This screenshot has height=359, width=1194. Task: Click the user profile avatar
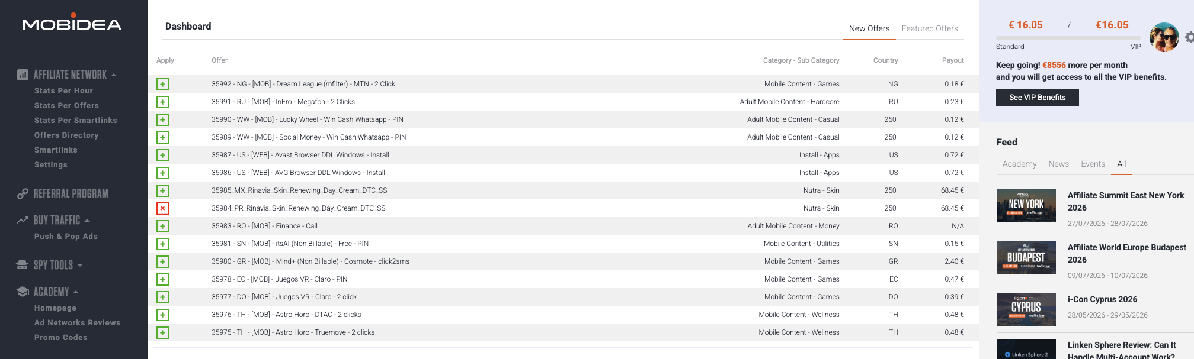pos(1164,37)
